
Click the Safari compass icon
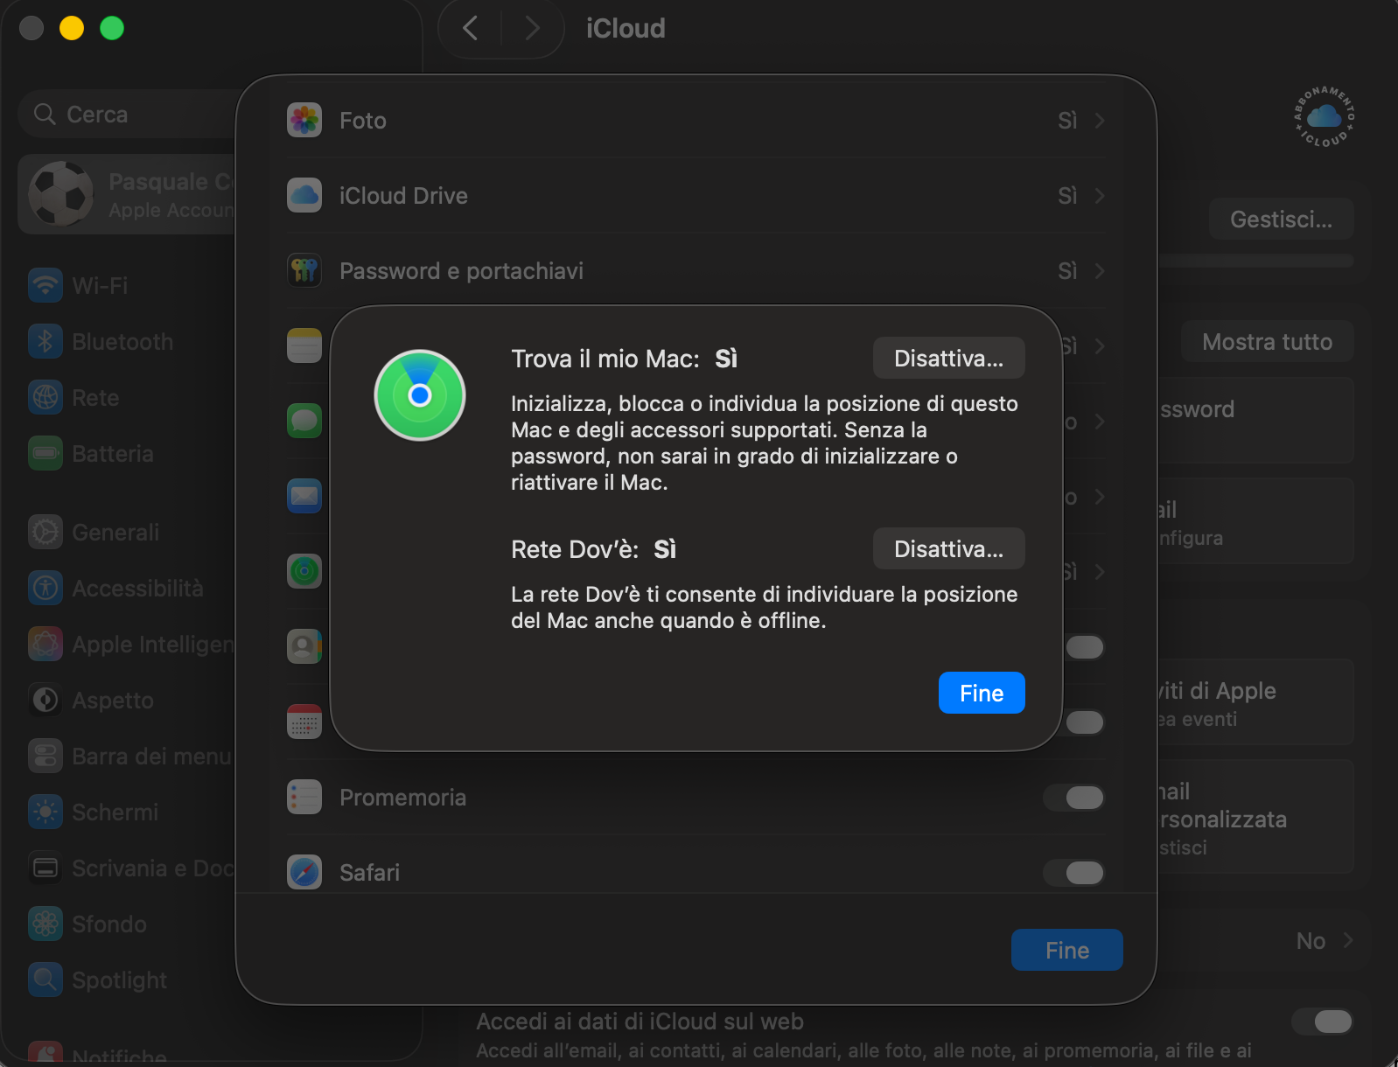point(304,872)
